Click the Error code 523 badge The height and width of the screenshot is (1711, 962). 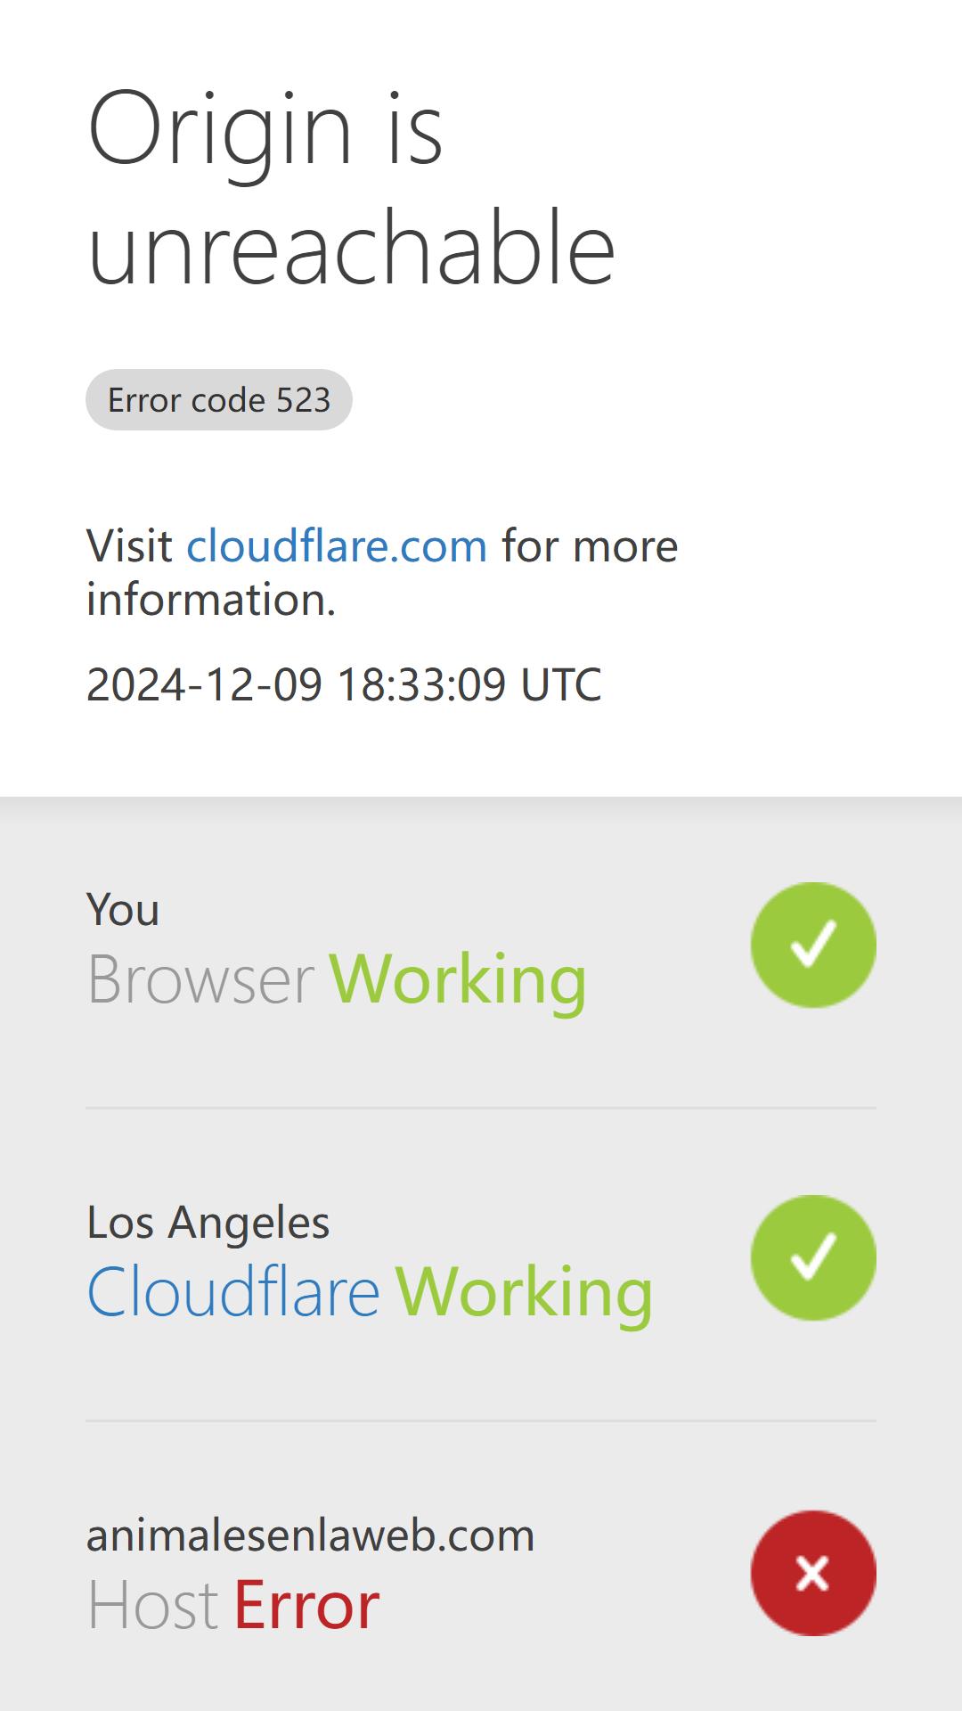pyautogui.click(x=219, y=399)
